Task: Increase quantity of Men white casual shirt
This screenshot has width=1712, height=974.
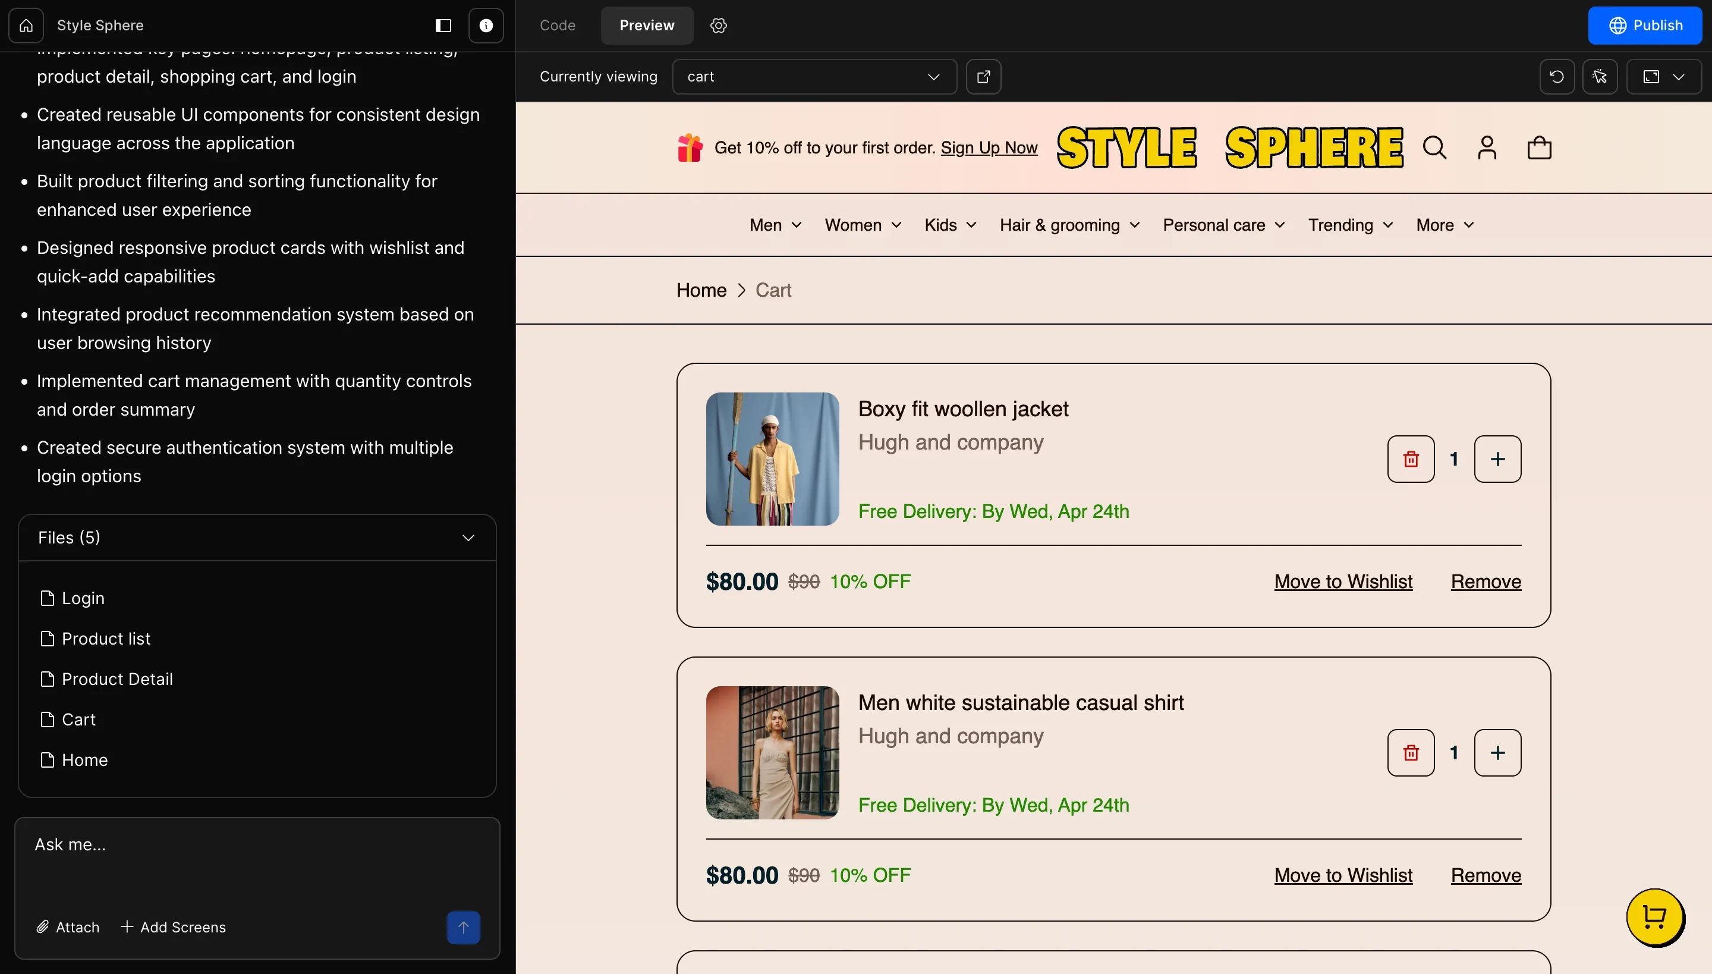Action: coord(1497,753)
